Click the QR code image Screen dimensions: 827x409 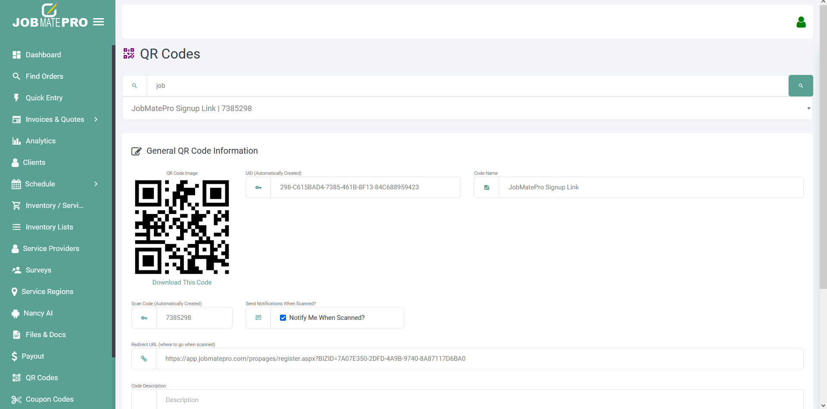click(x=182, y=227)
